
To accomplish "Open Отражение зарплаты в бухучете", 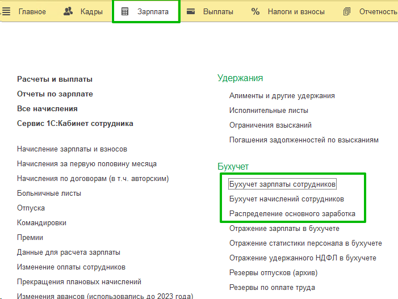I will [284, 229].
